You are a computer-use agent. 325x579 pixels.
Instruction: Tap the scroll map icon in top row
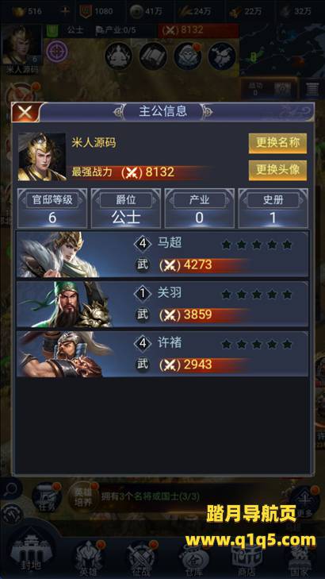(x=153, y=56)
